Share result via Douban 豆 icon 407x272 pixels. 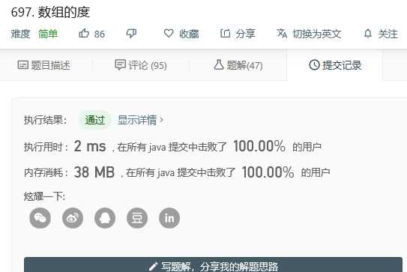(137, 218)
